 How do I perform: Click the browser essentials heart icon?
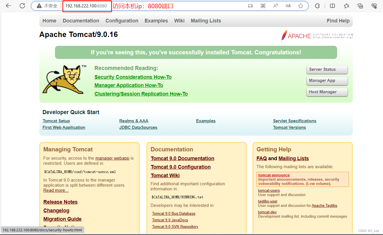(374, 6)
